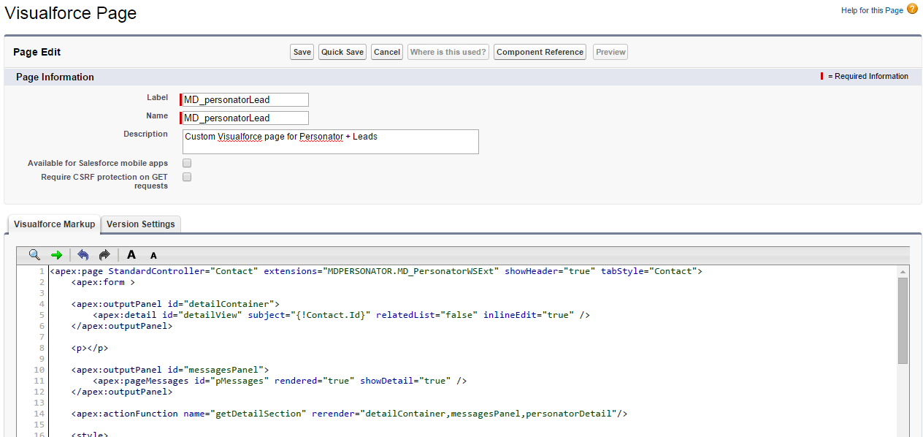Click the orange help question mark icon
The height and width of the screenshot is (437, 923).
912,9
